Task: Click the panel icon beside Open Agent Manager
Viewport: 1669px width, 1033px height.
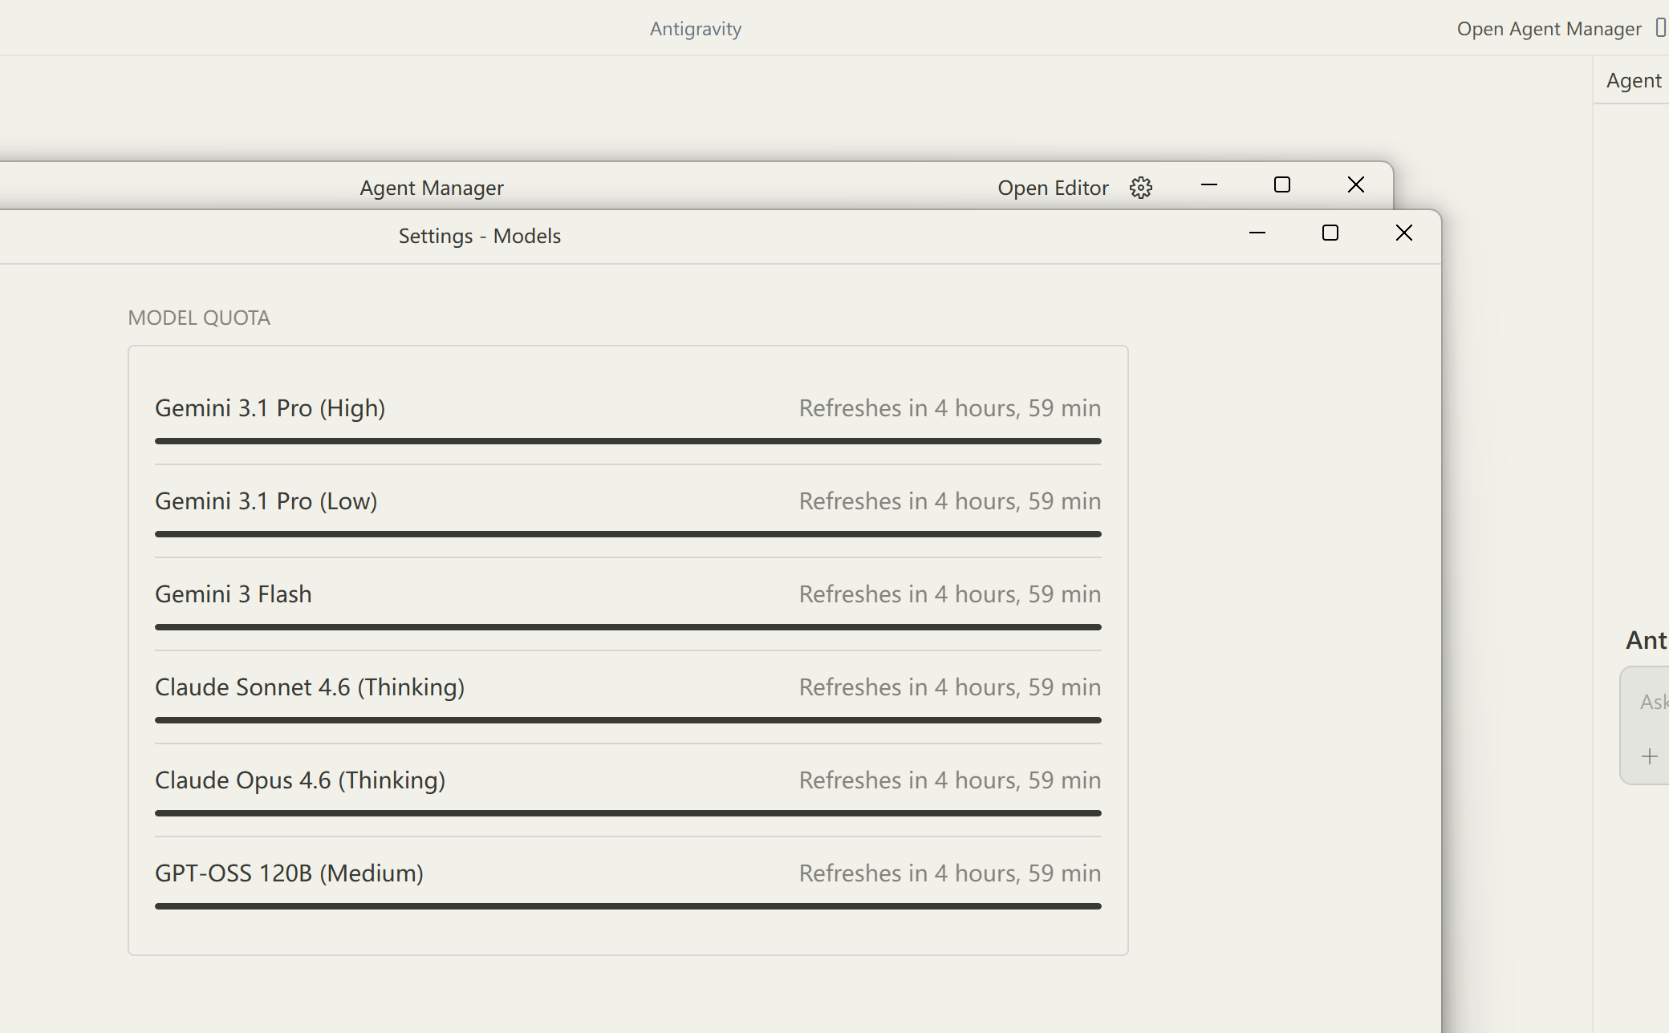Action: point(1661,28)
